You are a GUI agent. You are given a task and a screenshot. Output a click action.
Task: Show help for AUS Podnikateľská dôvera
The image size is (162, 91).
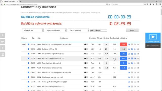coord(85,63)
